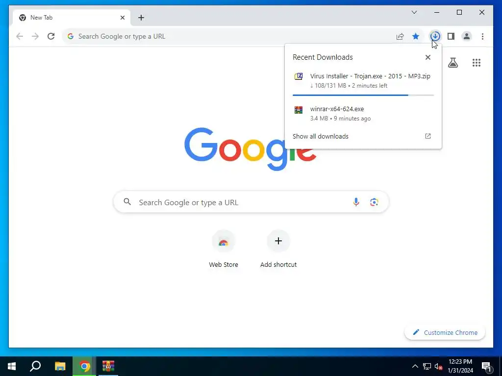Search by image with Google Lens icon

pyautogui.click(x=374, y=202)
